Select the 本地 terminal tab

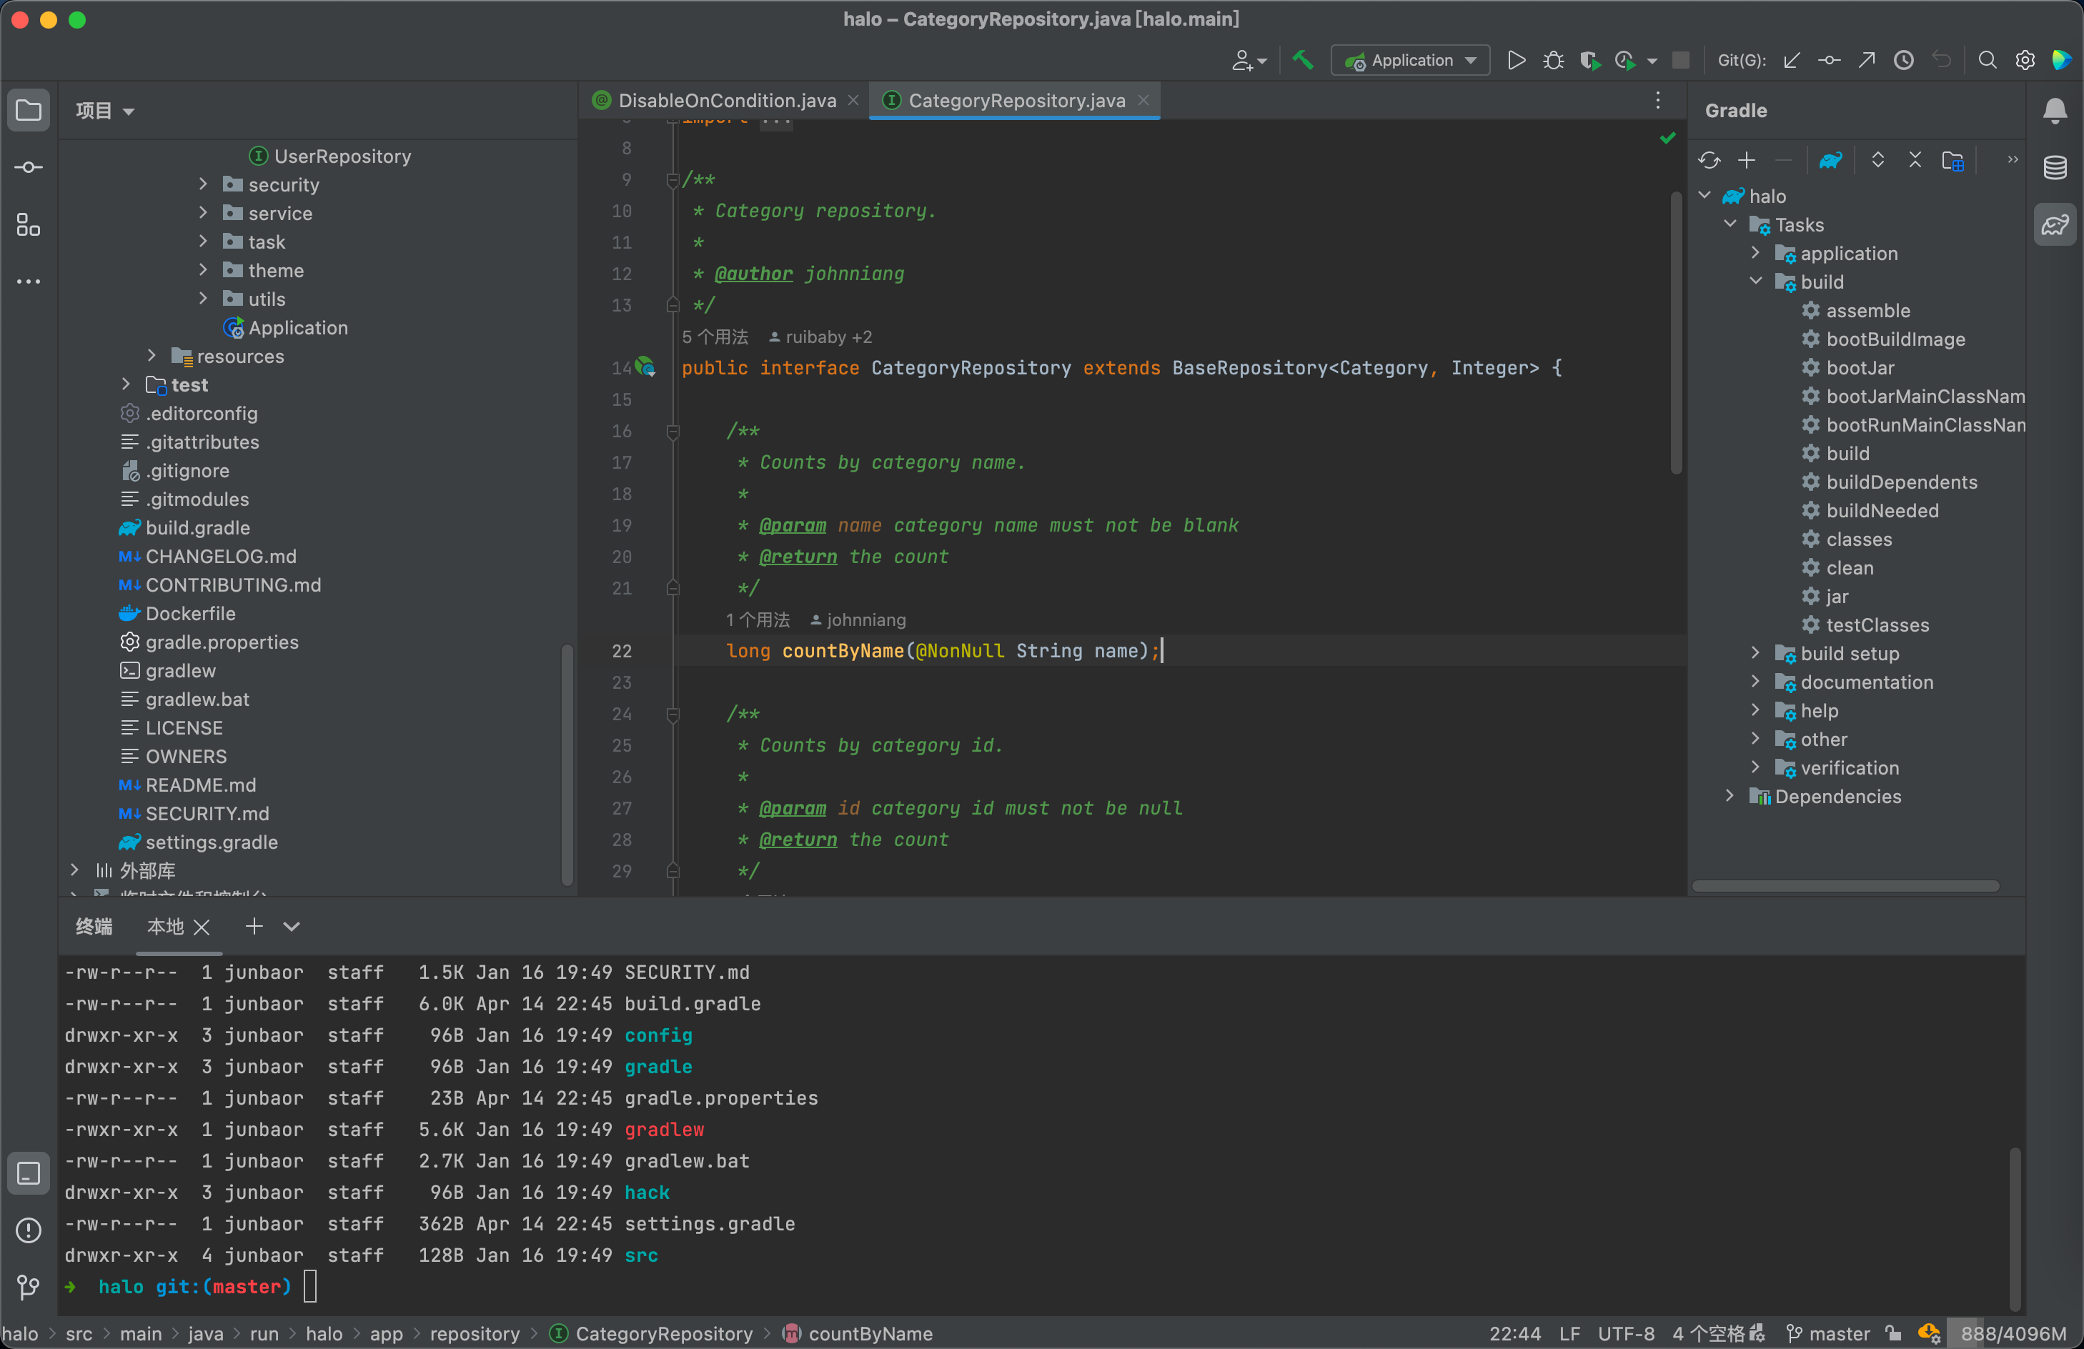coord(164,926)
